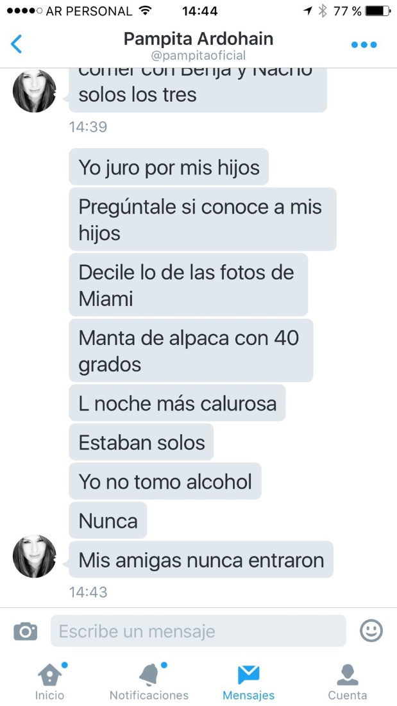Tap the bottom profile avatar thumbnail
The image size is (397, 706).
(x=35, y=557)
